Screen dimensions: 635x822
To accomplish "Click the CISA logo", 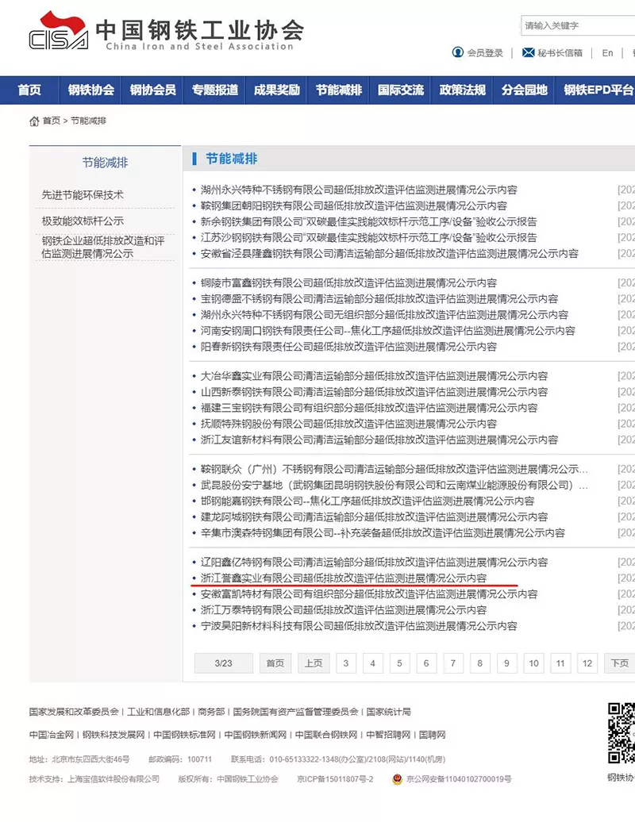I will click(x=58, y=31).
